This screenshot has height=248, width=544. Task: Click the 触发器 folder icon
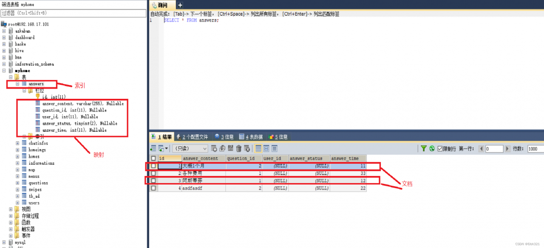pyautogui.click(x=17, y=229)
